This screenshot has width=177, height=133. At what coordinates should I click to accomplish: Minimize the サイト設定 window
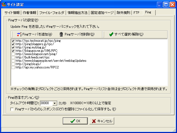tap(160, 5)
